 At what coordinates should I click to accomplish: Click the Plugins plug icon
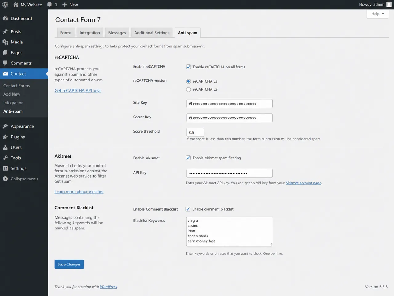click(5, 137)
